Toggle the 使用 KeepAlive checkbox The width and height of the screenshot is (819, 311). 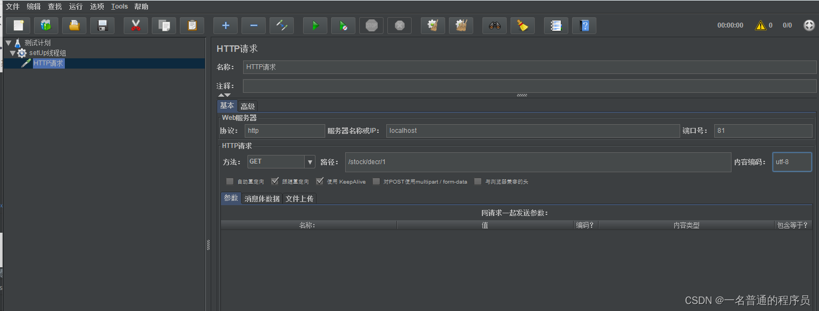point(320,181)
